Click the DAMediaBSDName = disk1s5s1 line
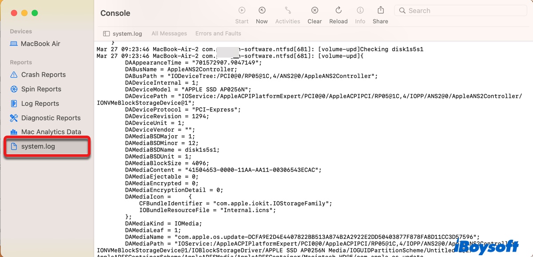This screenshot has width=533, height=257. click(172, 150)
